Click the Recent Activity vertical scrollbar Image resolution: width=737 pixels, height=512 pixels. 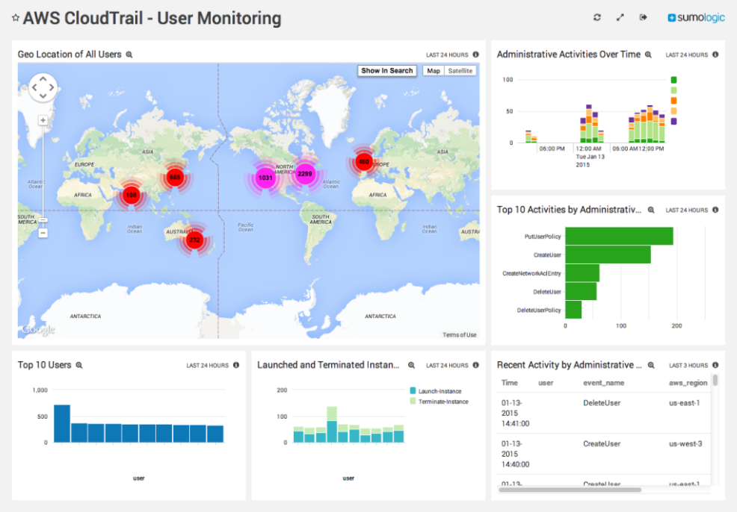click(x=715, y=380)
